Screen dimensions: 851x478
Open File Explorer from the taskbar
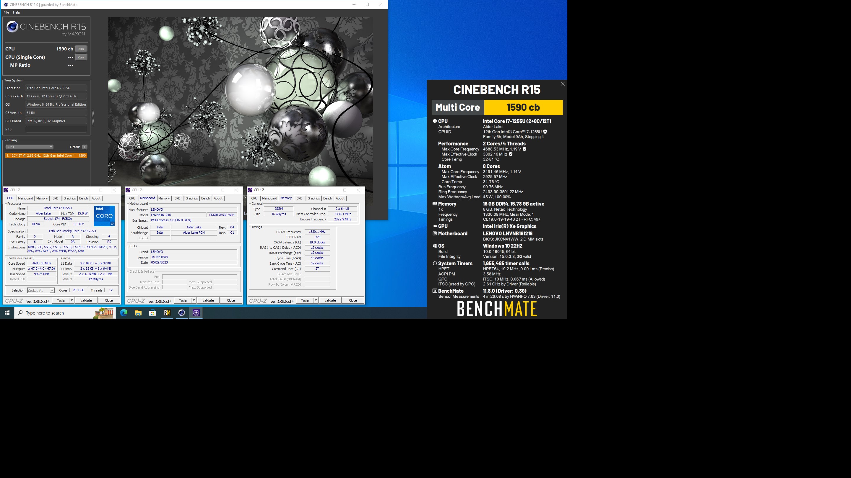(x=138, y=313)
